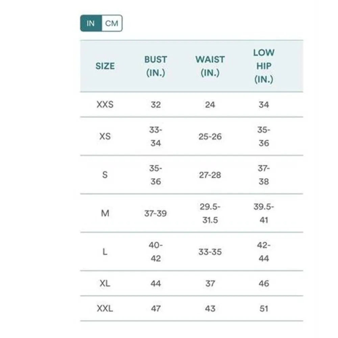Select the L size row label
This screenshot has height=338, width=338.
[105, 252]
